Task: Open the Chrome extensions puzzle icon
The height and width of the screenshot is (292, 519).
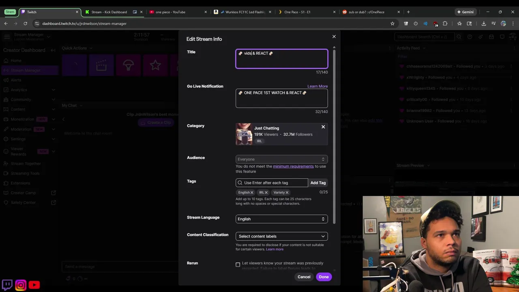Action: [x=445, y=24]
